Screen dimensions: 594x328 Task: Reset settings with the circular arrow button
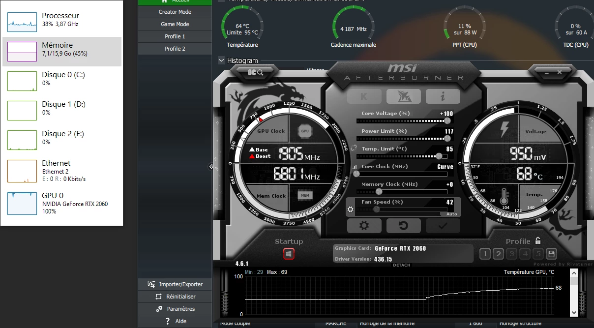pyautogui.click(x=403, y=226)
